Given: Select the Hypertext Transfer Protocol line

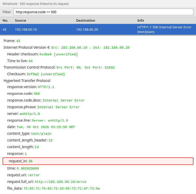Looking at the screenshot, I should (x=27, y=81).
